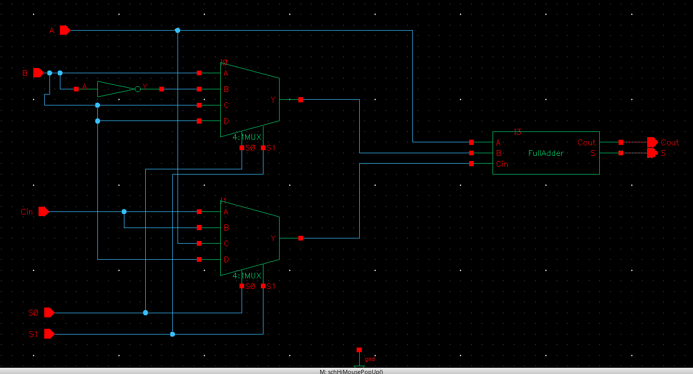The height and width of the screenshot is (374, 693).
Task: Select the S0 input pin symbol
Action: click(49, 313)
